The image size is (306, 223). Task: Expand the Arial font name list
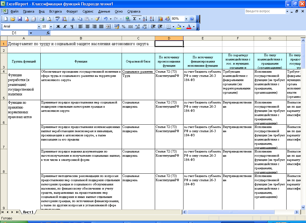[x=39, y=27]
